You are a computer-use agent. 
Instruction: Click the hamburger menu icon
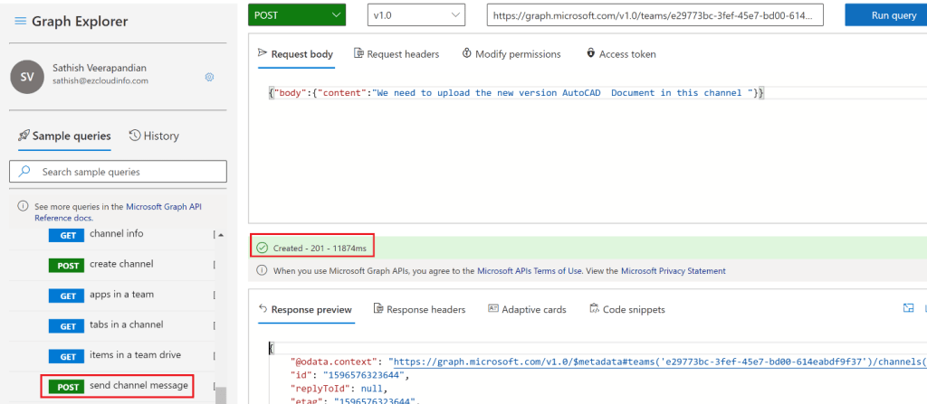coord(18,21)
